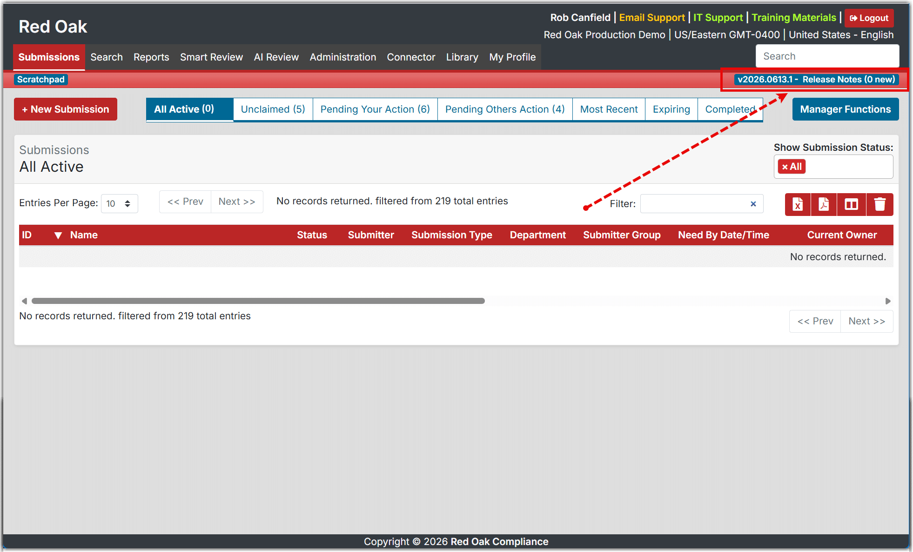Switch to the Unclaimed (5) tab
Image resolution: width=913 pixels, height=552 pixels.
click(x=273, y=109)
